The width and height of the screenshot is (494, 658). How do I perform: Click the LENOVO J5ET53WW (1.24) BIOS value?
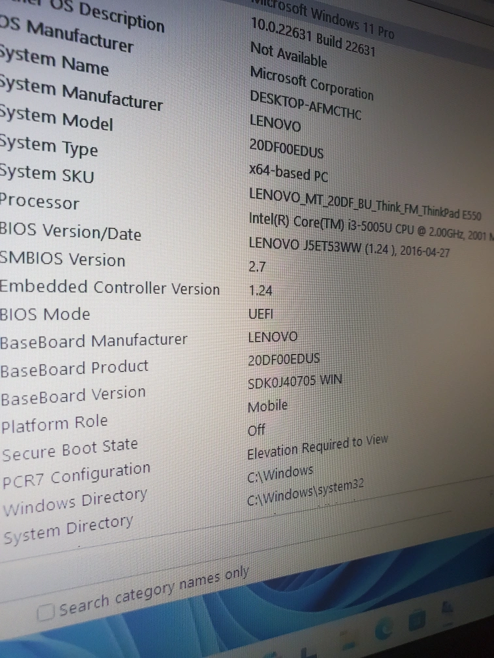click(349, 247)
